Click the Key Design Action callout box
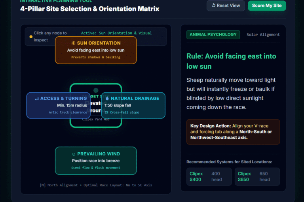 pos(233,132)
